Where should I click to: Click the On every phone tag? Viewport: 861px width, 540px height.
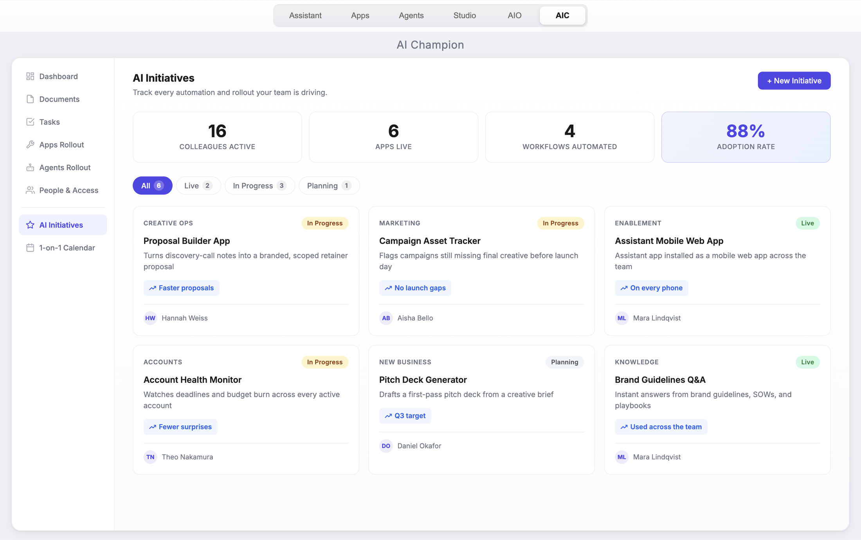click(651, 288)
